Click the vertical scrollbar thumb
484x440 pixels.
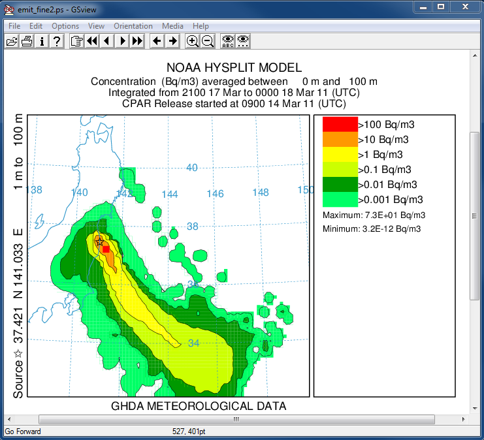tap(475, 215)
